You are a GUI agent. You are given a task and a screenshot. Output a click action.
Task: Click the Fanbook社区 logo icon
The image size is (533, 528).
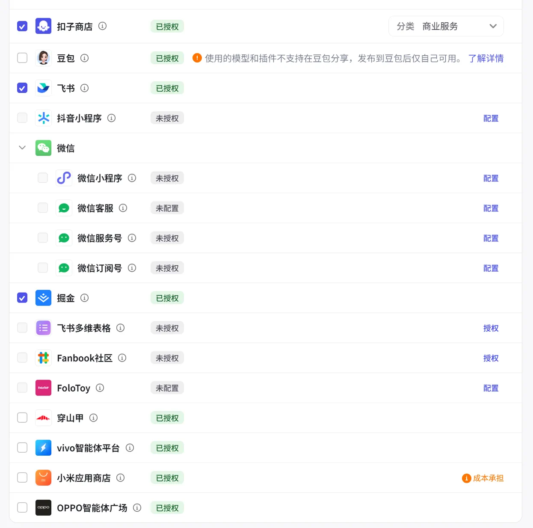click(43, 357)
